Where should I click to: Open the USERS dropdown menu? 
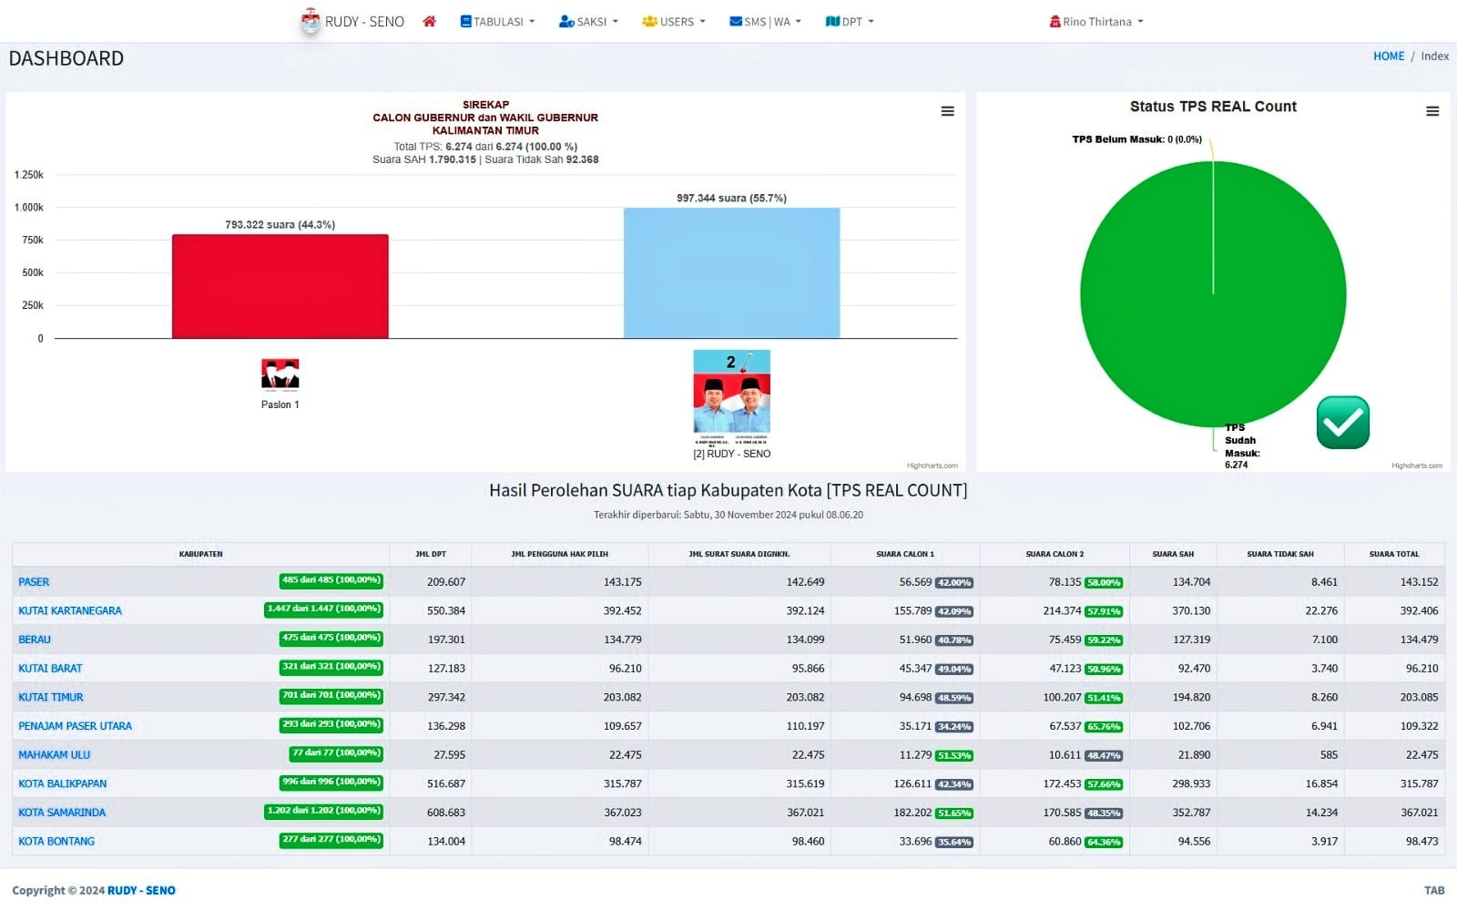[674, 21]
